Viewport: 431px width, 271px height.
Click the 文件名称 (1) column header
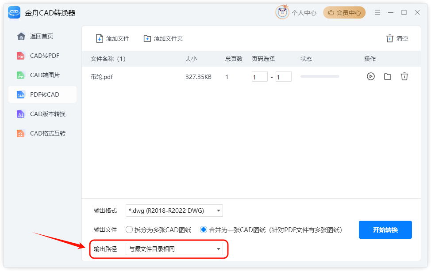point(108,59)
